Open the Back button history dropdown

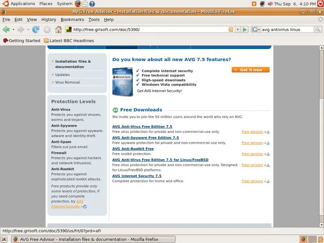13,30
